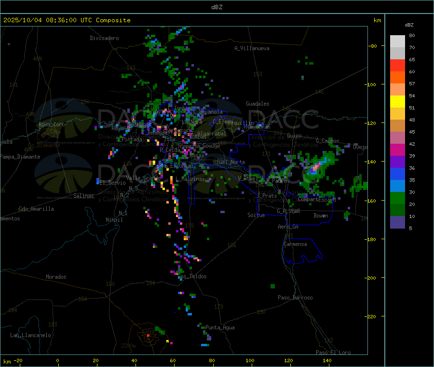The image size is (434, 367).
Task: Click the S_Pintada label
Action: pyautogui.click(x=129, y=139)
